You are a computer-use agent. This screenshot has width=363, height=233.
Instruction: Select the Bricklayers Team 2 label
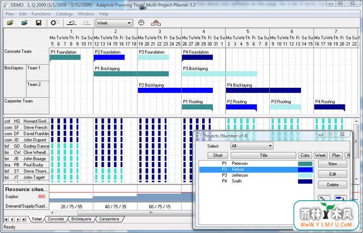click(x=34, y=85)
